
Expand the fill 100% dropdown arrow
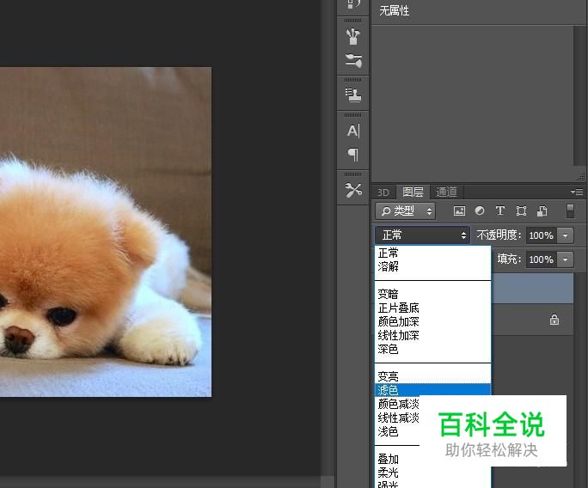coord(565,259)
